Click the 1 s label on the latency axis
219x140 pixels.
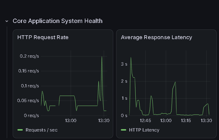click(124, 98)
